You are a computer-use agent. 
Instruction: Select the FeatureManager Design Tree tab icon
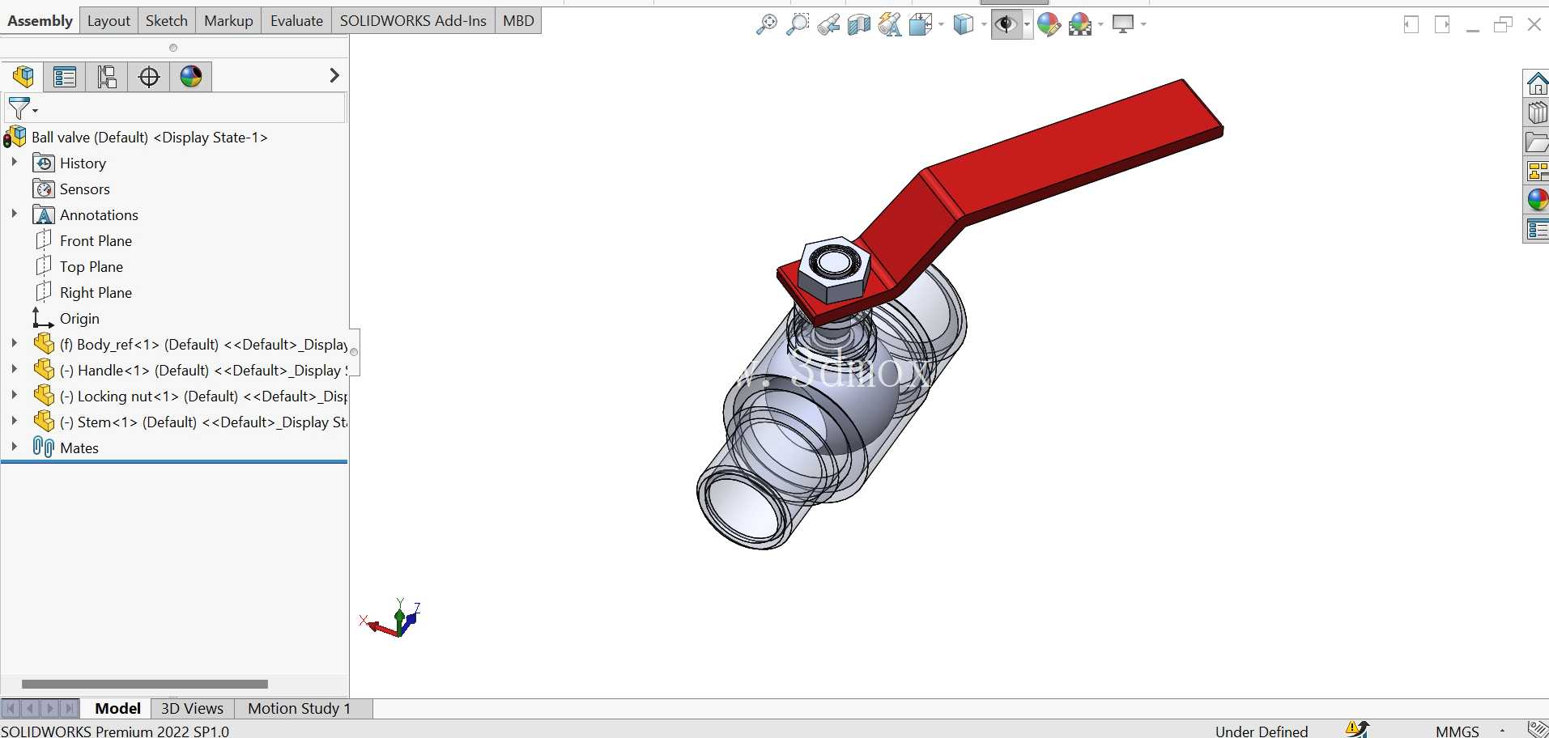(x=23, y=77)
